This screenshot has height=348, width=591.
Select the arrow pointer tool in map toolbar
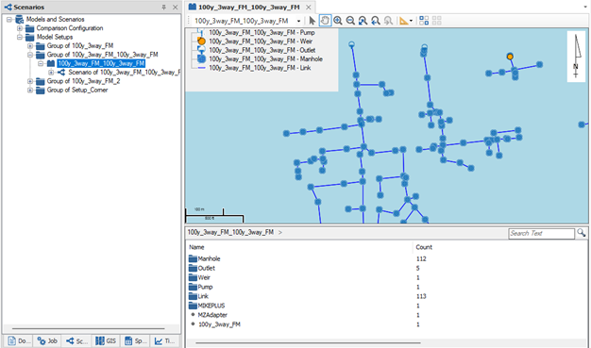312,21
